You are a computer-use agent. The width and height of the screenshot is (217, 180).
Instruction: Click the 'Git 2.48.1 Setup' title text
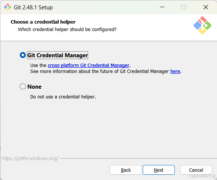click(x=33, y=7)
